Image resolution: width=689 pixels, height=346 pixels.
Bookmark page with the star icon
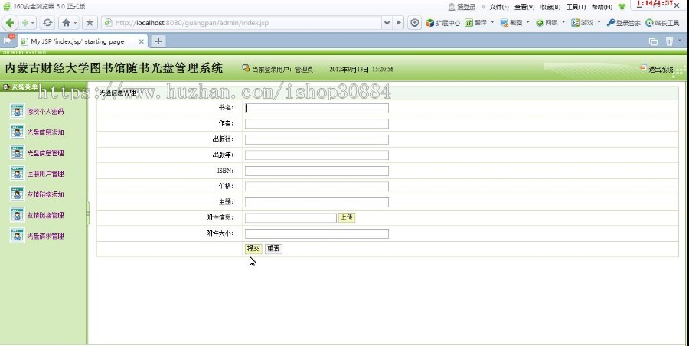[x=90, y=22]
